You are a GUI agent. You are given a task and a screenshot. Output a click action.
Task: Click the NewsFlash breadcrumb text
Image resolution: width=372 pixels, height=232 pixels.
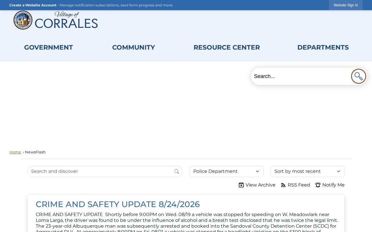(x=35, y=152)
